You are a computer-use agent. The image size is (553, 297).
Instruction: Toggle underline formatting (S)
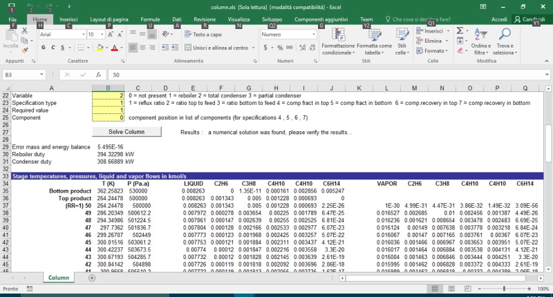pos(62,48)
